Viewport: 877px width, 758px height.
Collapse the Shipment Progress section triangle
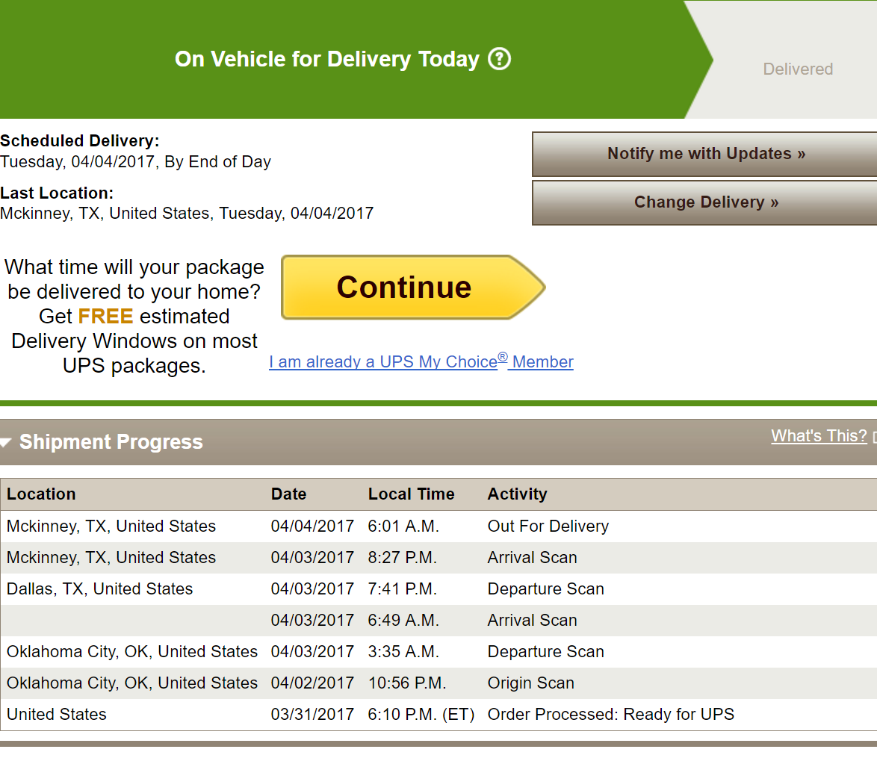point(5,443)
